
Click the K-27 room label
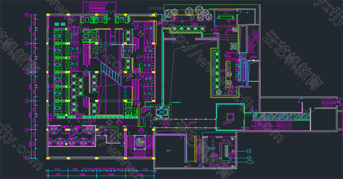point(127,51)
